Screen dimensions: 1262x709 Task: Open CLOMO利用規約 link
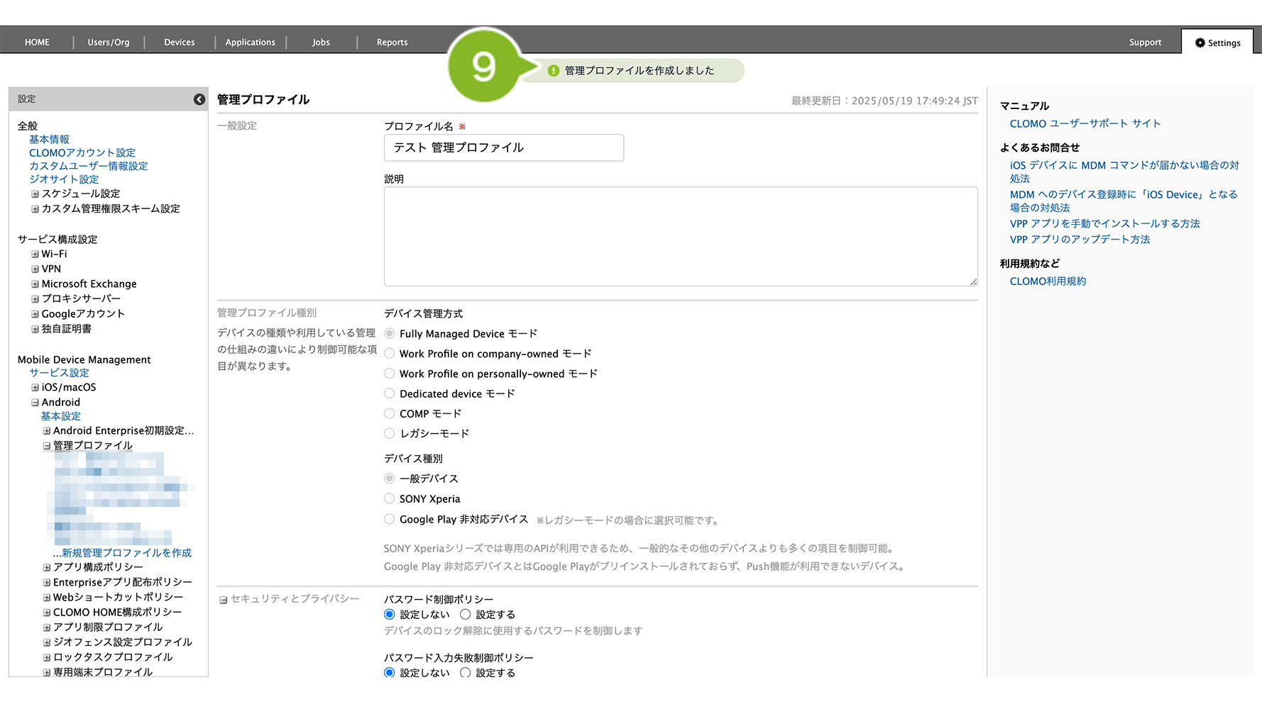click(x=1048, y=281)
